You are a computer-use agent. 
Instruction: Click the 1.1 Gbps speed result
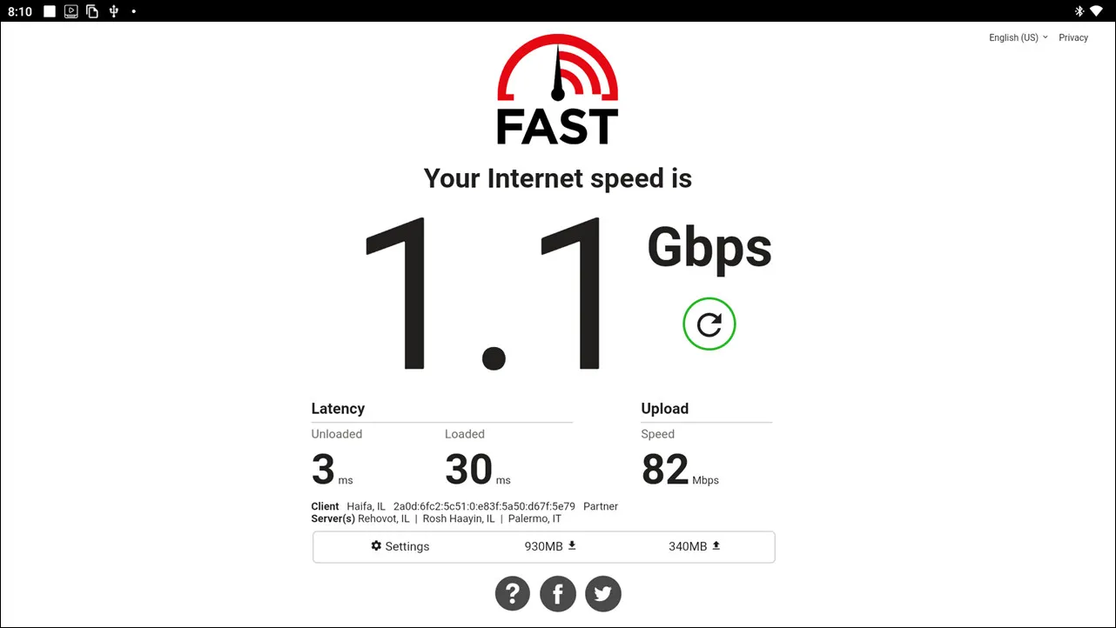(x=568, y=294)
